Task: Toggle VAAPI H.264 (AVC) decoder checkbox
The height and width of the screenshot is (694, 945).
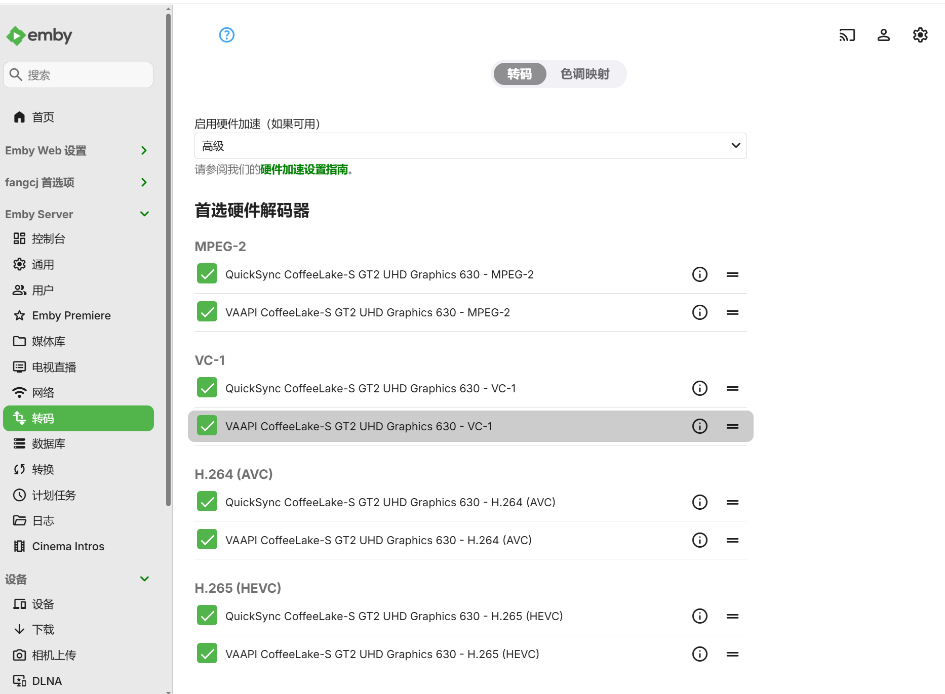Action: pos(207,540)
